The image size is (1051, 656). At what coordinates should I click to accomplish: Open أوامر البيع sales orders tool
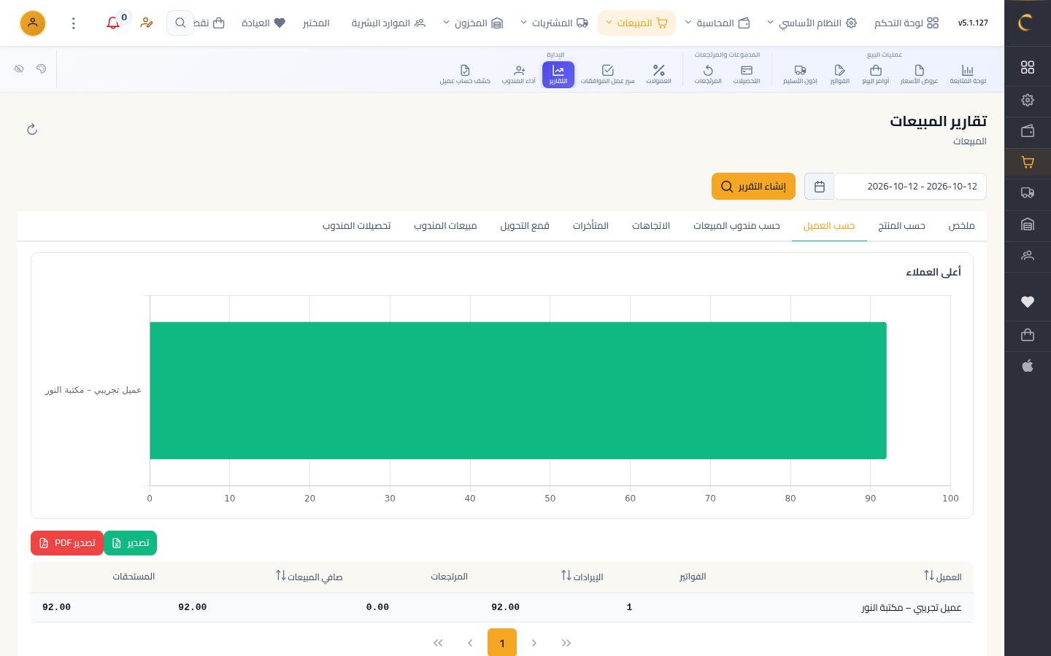click(x=876, y=74)
